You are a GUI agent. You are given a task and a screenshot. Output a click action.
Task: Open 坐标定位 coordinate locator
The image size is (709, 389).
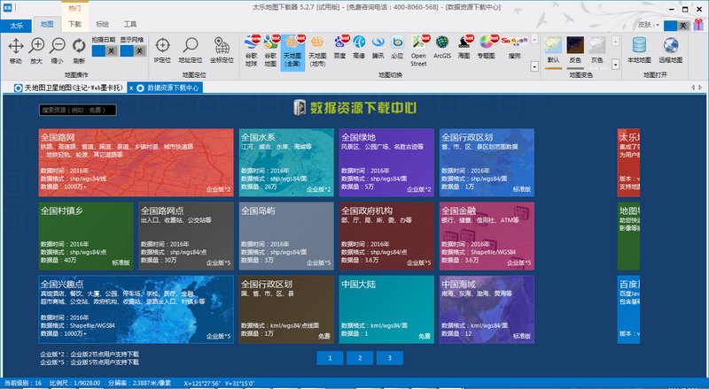click(222, 50)
